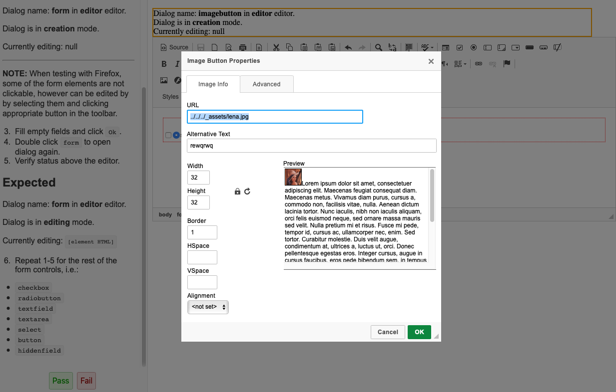Toggle Bold formatting in the toolbar
The image size is (616, 392).
(x=164, y=64)
